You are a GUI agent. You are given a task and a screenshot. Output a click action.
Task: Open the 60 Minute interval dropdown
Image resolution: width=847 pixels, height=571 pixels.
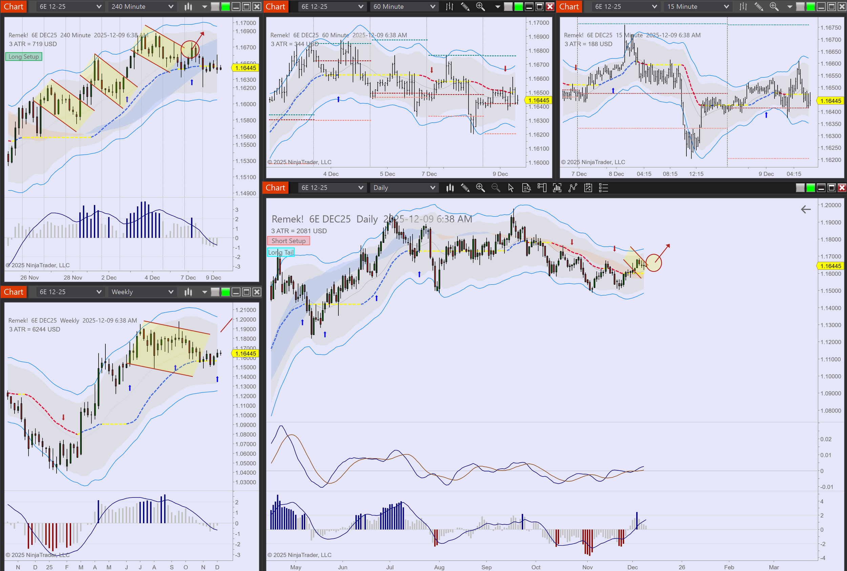[x=404, y=6]
